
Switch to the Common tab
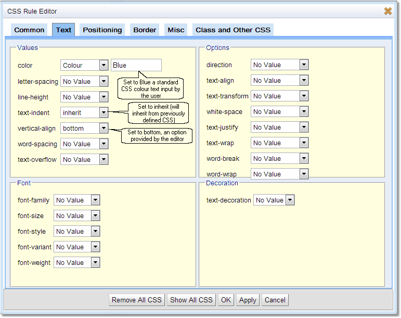(x=29, y=30)
